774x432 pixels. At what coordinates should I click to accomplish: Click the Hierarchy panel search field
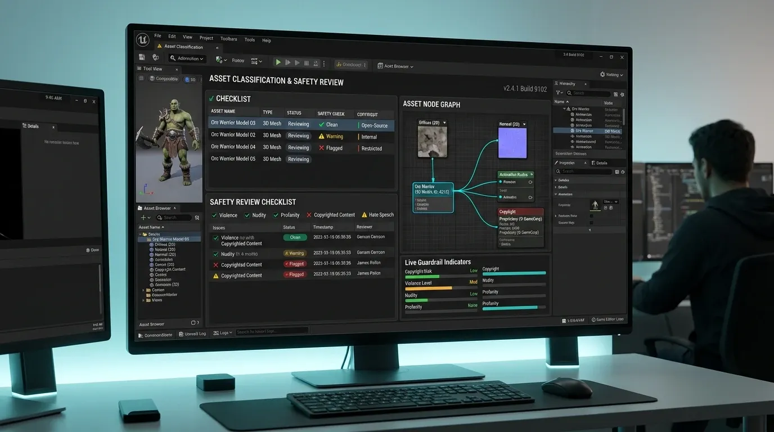pos(587,93)
